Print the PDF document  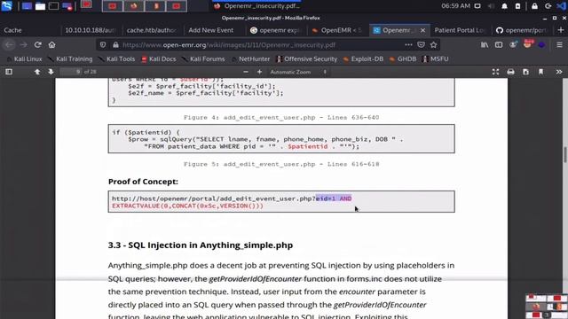511,72
